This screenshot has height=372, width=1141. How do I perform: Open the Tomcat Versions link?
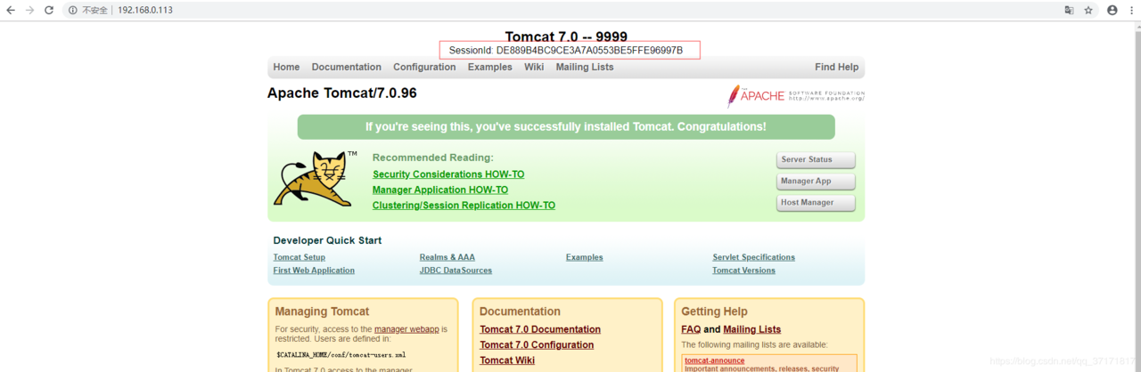(743, 271)
